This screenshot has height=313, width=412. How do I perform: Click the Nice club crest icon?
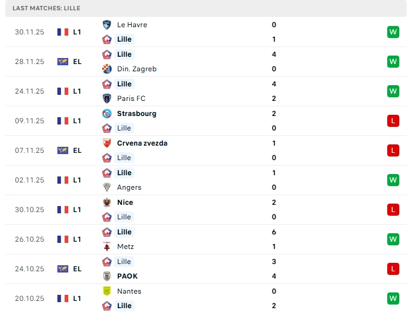coord(107,202)
